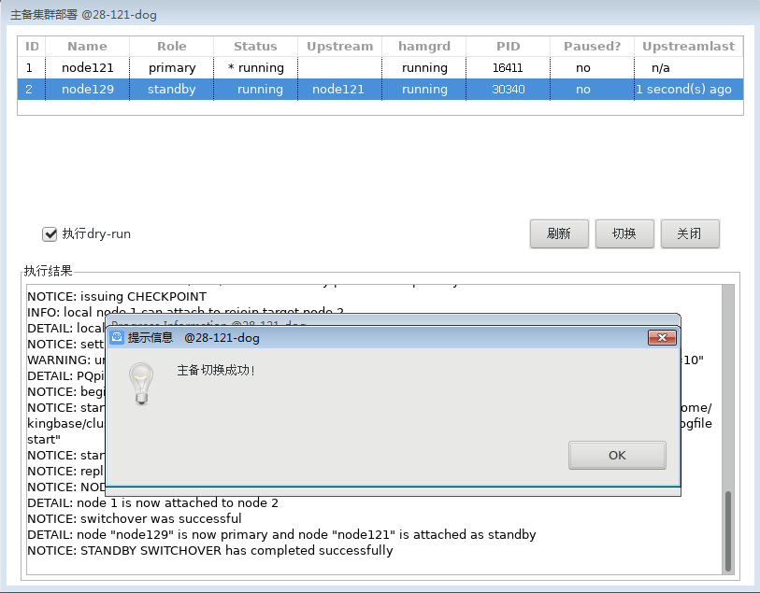Click the n/a upstreamlast cell
This screenshot has width=760, height=593.
click(688, 68)
